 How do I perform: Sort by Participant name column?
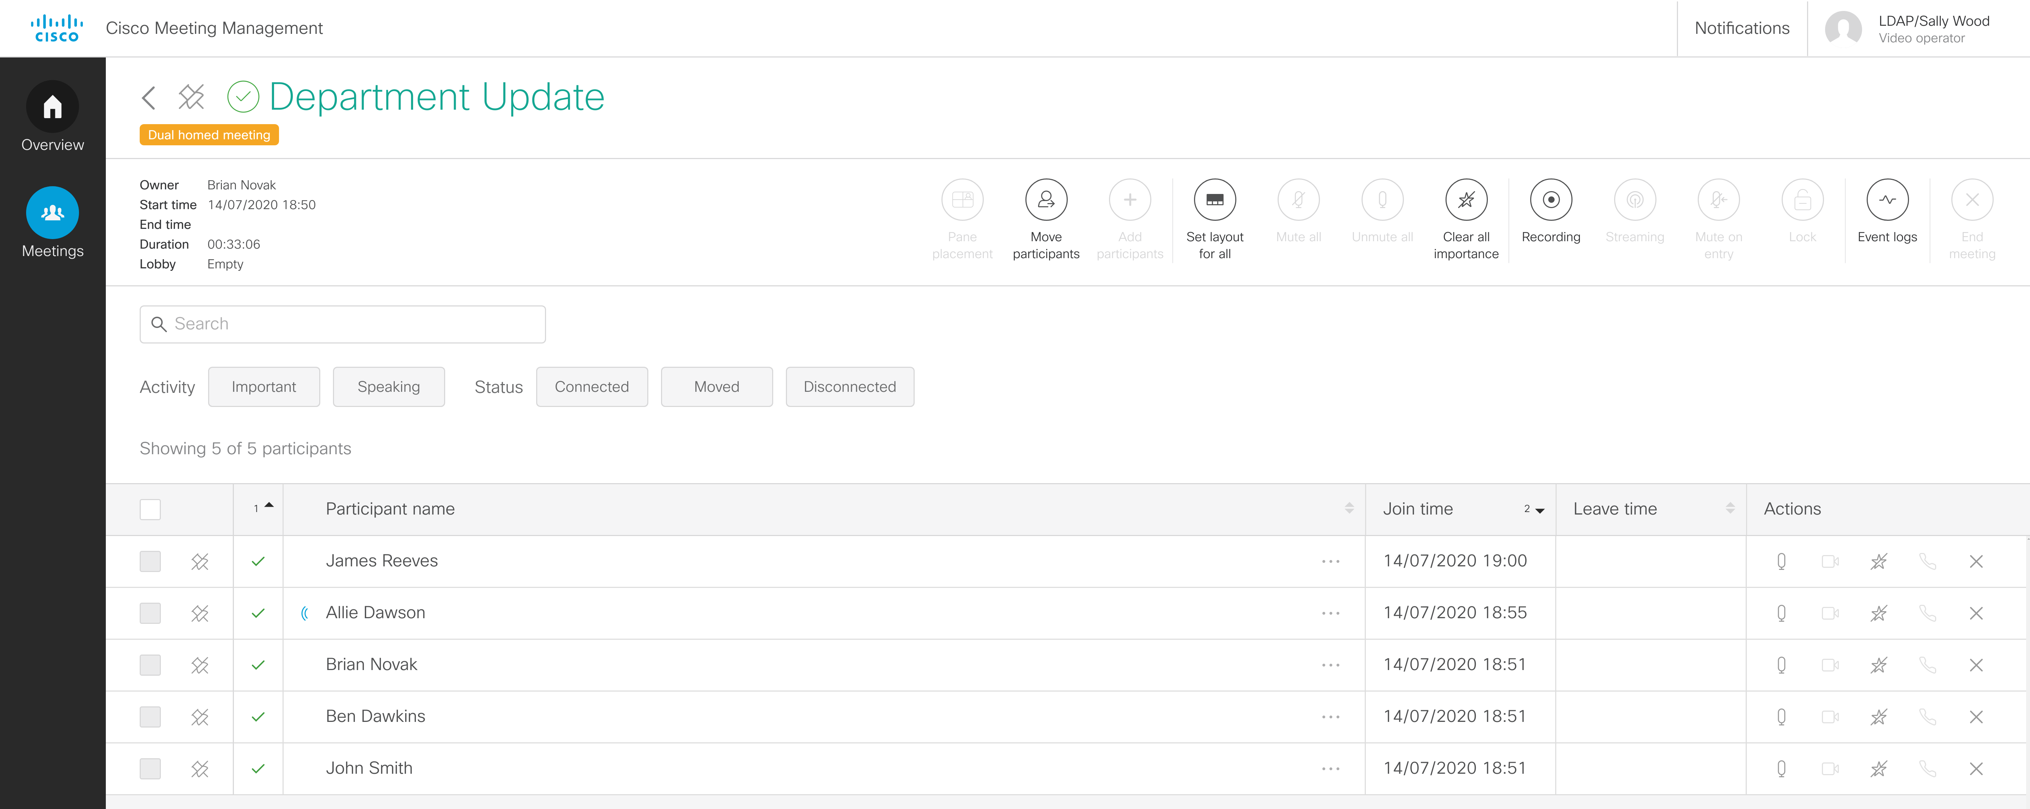(1349, 509)
